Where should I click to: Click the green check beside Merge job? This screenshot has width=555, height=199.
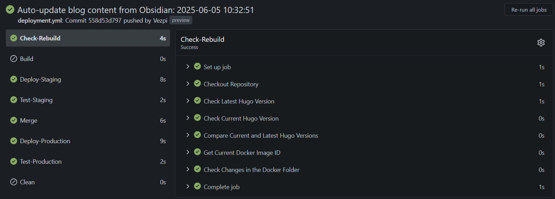(x=14, y=120)
